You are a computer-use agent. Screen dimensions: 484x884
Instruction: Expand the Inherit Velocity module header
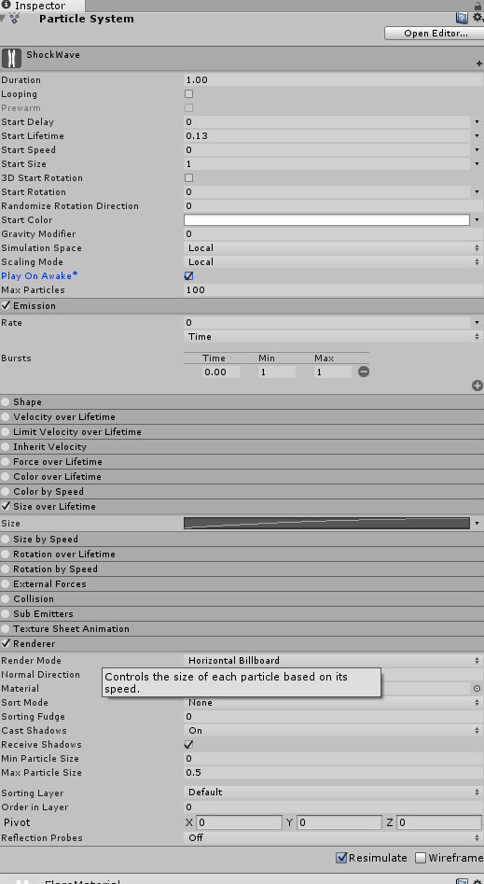pyautogui.click(x=242, y=446)
